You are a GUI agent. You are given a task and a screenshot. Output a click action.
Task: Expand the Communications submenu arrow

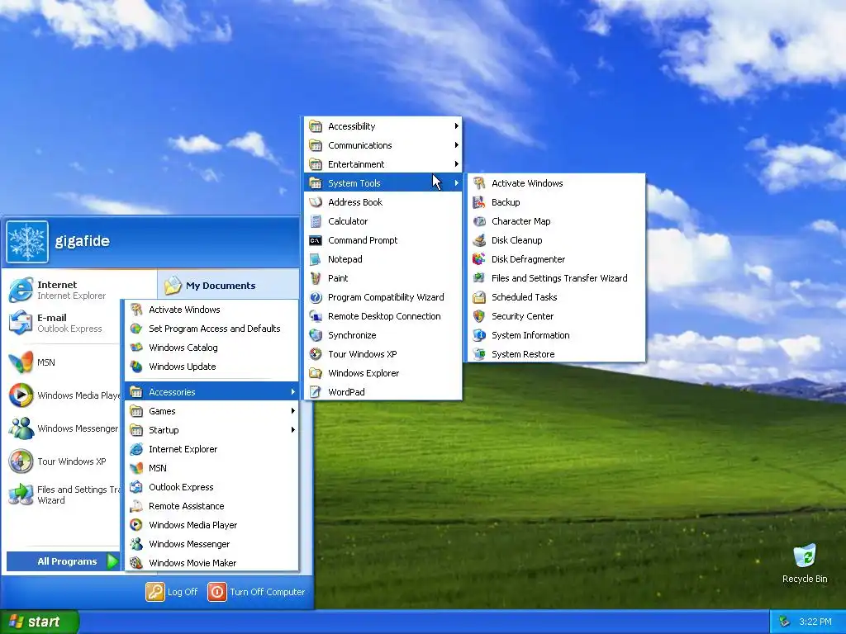pyautogui.click(x=456, y=145)
